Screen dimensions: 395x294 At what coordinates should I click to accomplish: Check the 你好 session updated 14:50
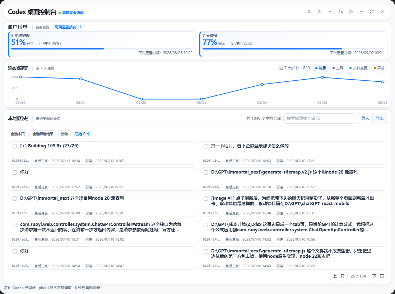pyautogui.click(x=15, y=251)
